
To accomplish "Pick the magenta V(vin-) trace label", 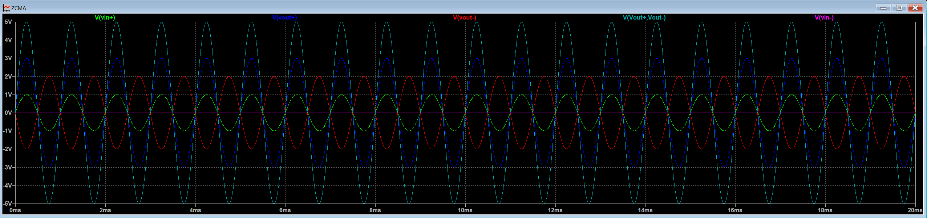I will pos(824,17).
